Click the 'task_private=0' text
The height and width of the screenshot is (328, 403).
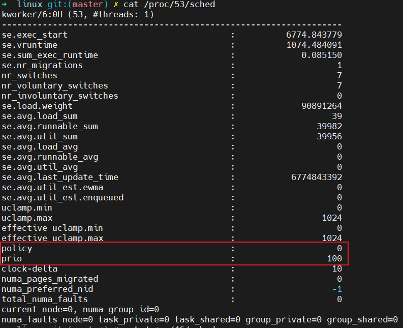coord(134,320)
